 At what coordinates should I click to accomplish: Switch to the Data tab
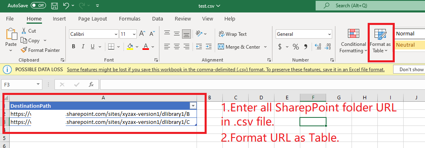(157, 18)
